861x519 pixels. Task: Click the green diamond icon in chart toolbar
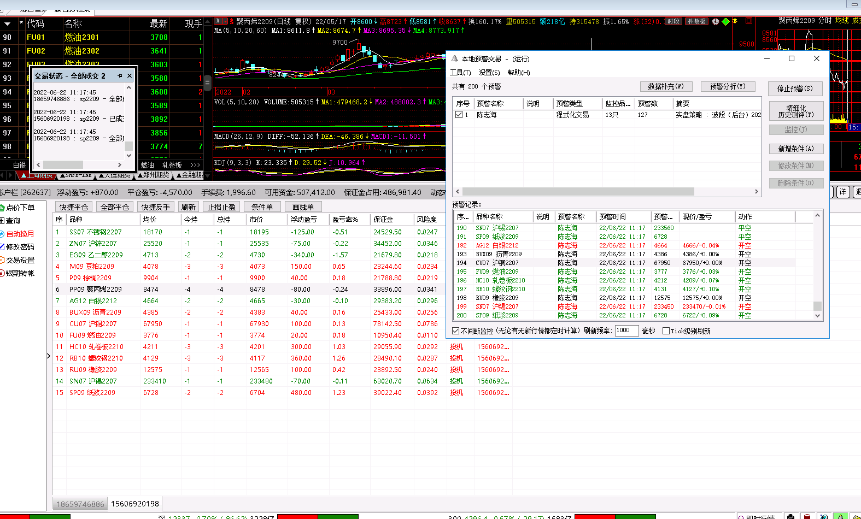pos(725,21)
